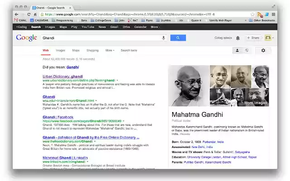Screen dimensions: 290x181
Task: Open the Mahmoud Ghandi | LinkedIn result
Action: (x=65, y=158)
